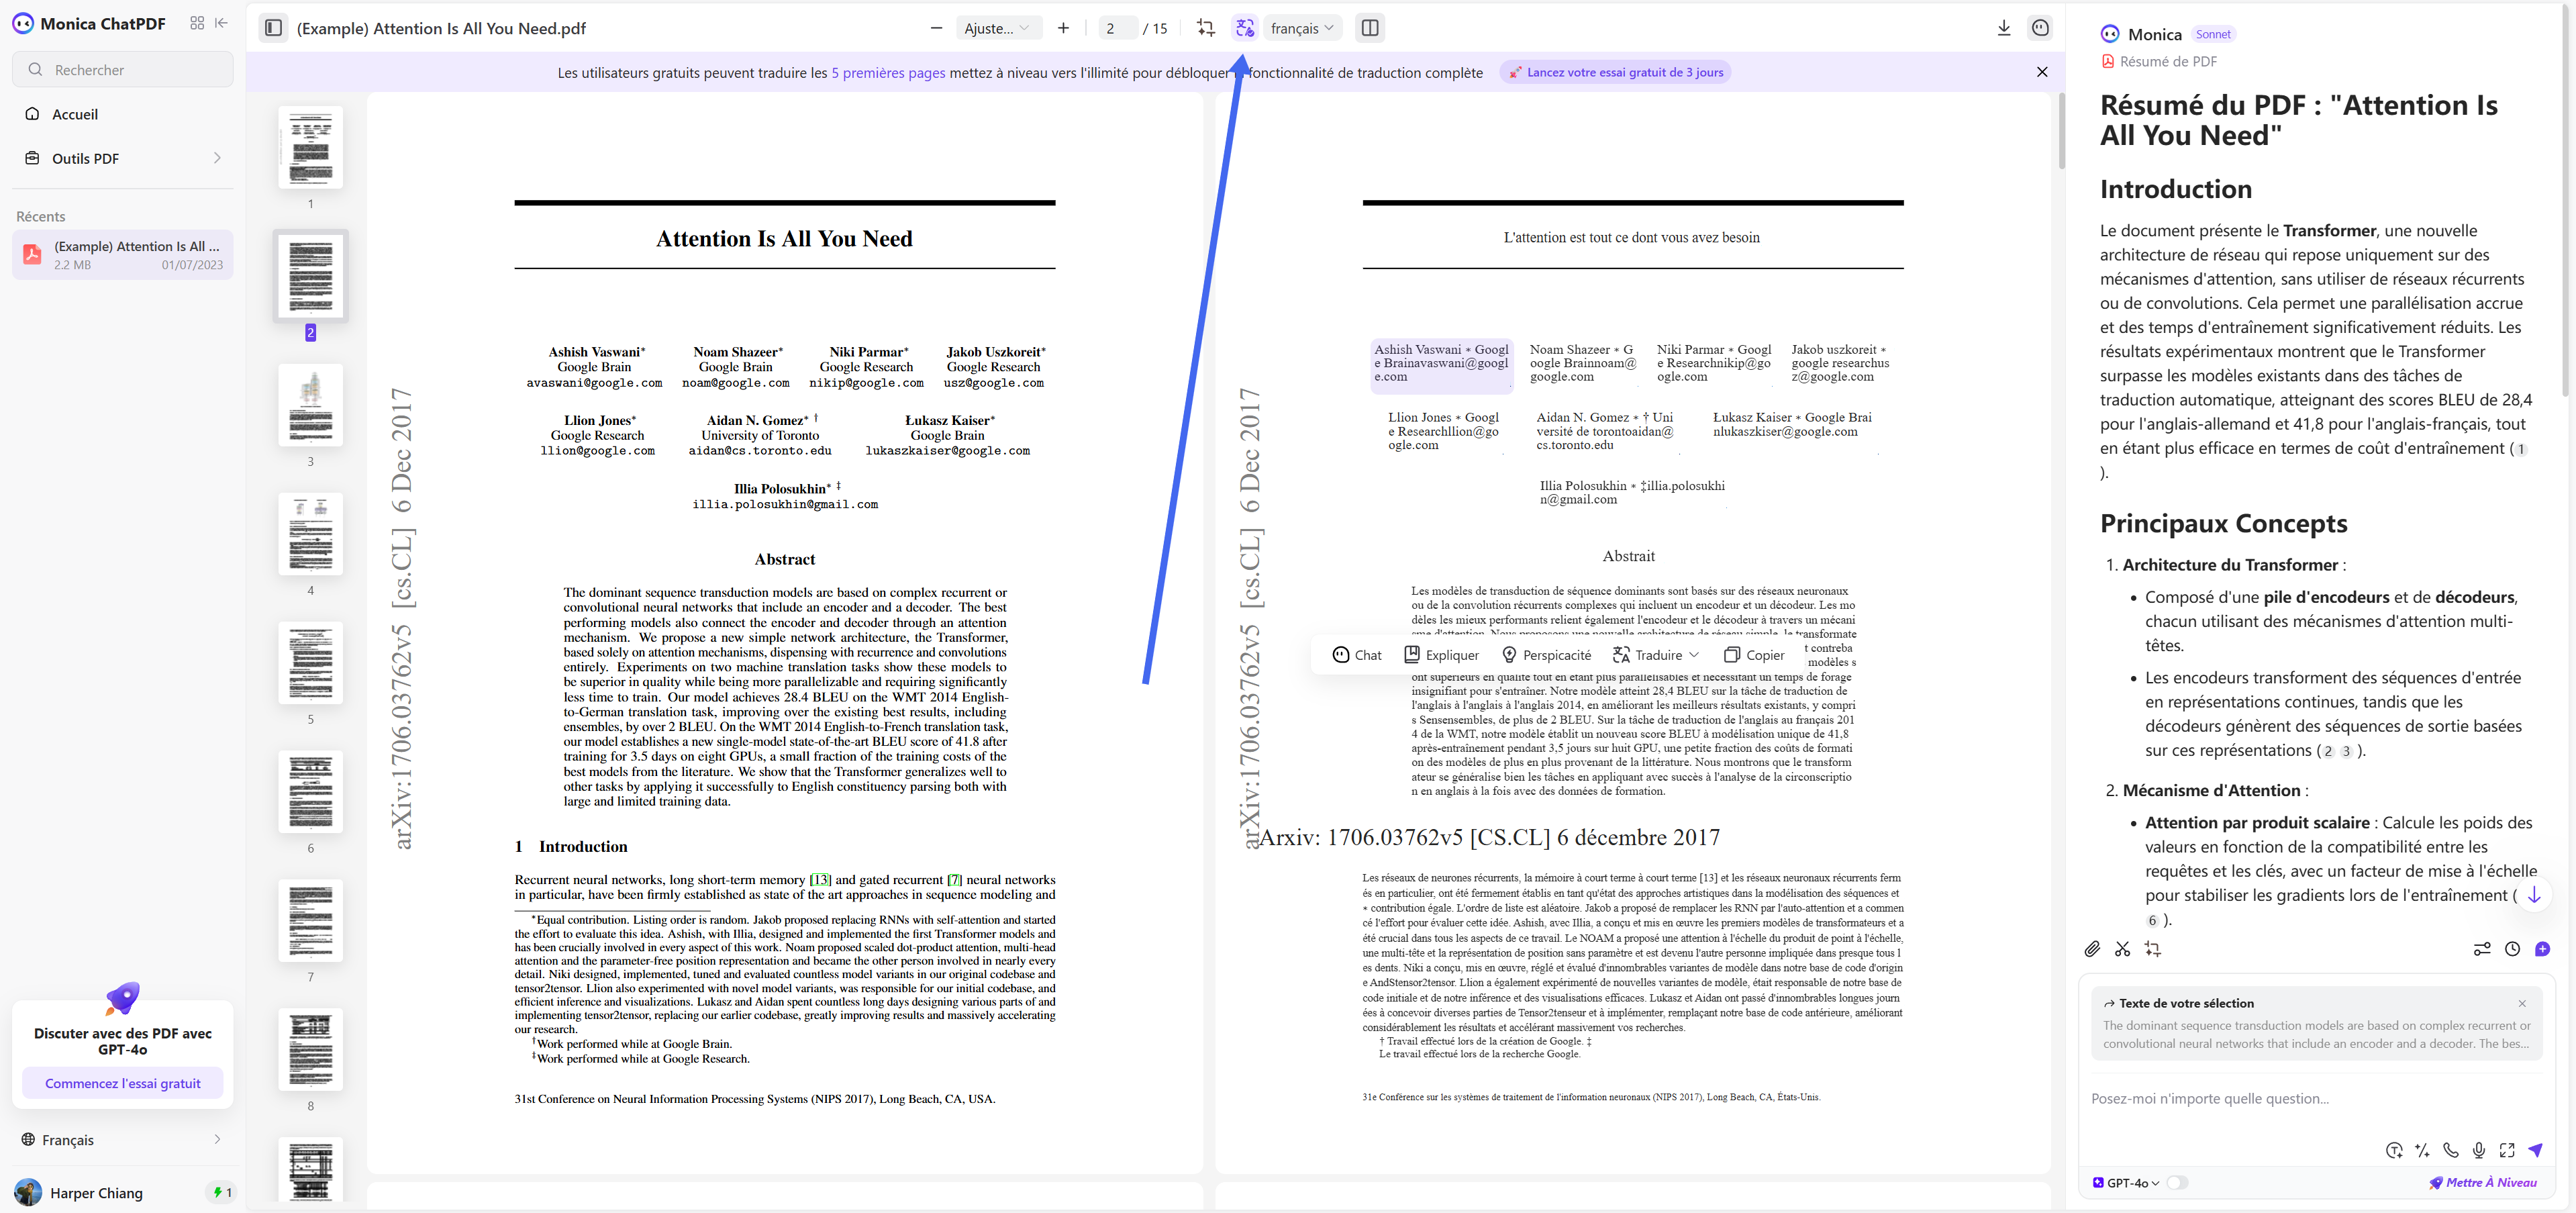Click the Sonnet model badge
Viewport: 2576px width, 1213px height.
point(2213,34)
